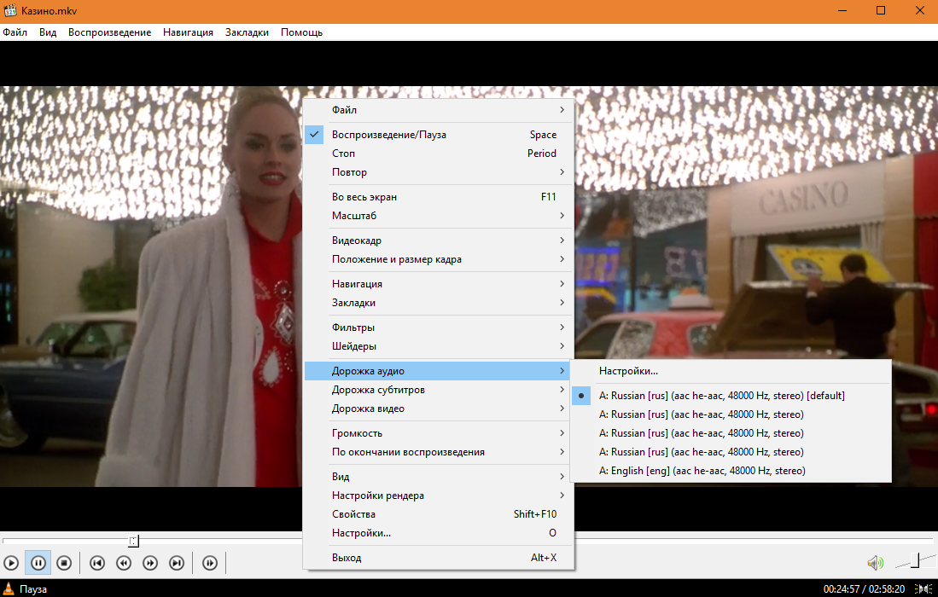The image size is (938, 597).
Task: Click the rewind double-arrow toolbar button
Action: pos(124,563)
